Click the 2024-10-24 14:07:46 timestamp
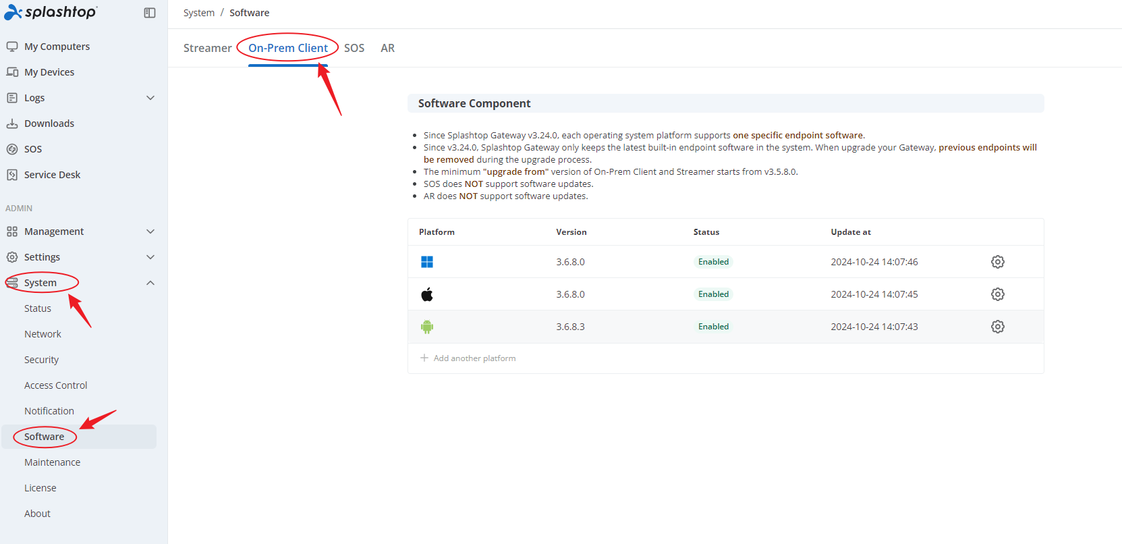The width and height of the screenshot is (1122, 544). (874, 262)
